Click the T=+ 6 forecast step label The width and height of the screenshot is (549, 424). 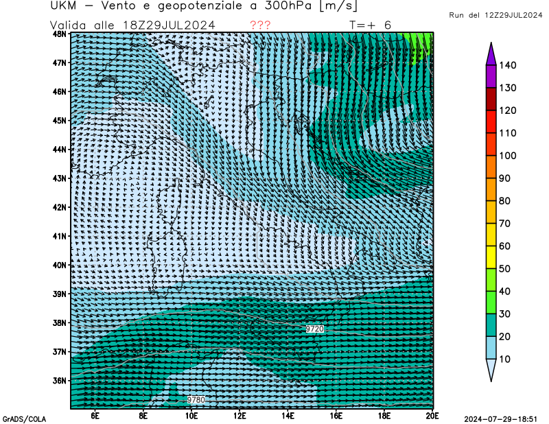(371, 25)
